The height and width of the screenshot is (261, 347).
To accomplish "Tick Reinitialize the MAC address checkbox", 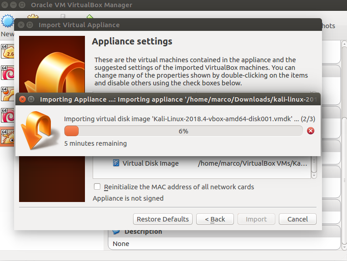I will (97, 187).
